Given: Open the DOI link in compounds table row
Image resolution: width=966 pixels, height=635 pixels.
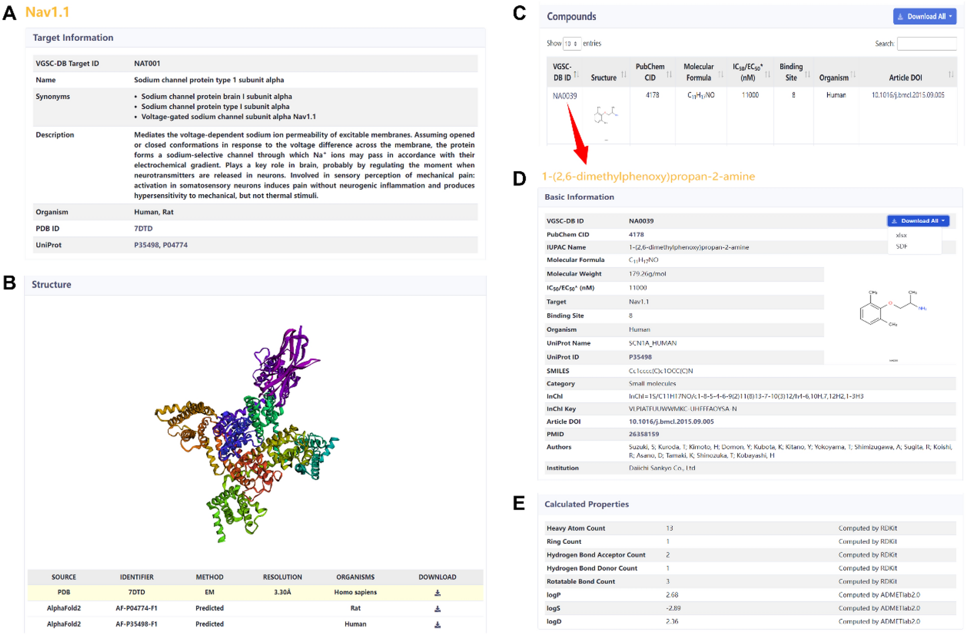Looking at the screenshot, I should [x=908, y=95].
